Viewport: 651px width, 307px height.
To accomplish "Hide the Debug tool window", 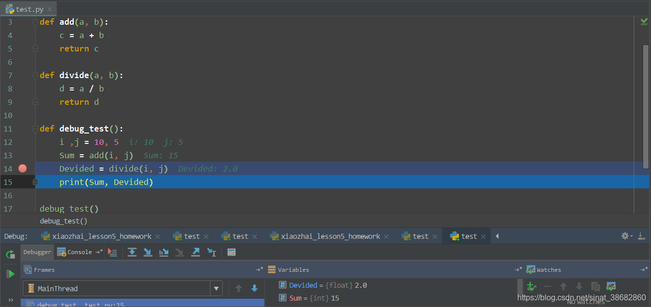I will pyautogui.click(x=642, y=236).
